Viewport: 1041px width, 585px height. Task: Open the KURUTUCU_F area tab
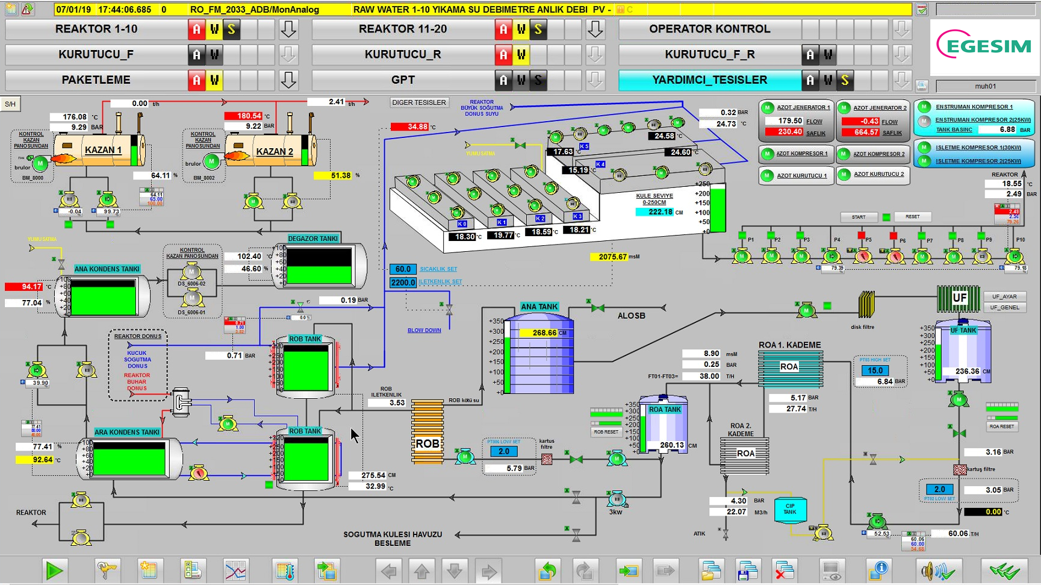(96, 54)
